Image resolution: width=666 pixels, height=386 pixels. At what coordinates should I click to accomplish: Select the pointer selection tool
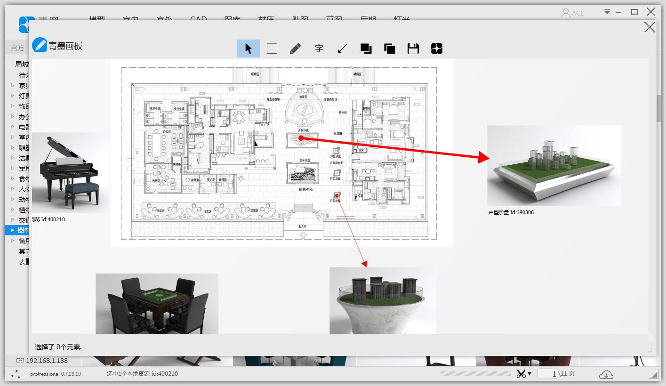pyautogui.click(x=249, y=48)
